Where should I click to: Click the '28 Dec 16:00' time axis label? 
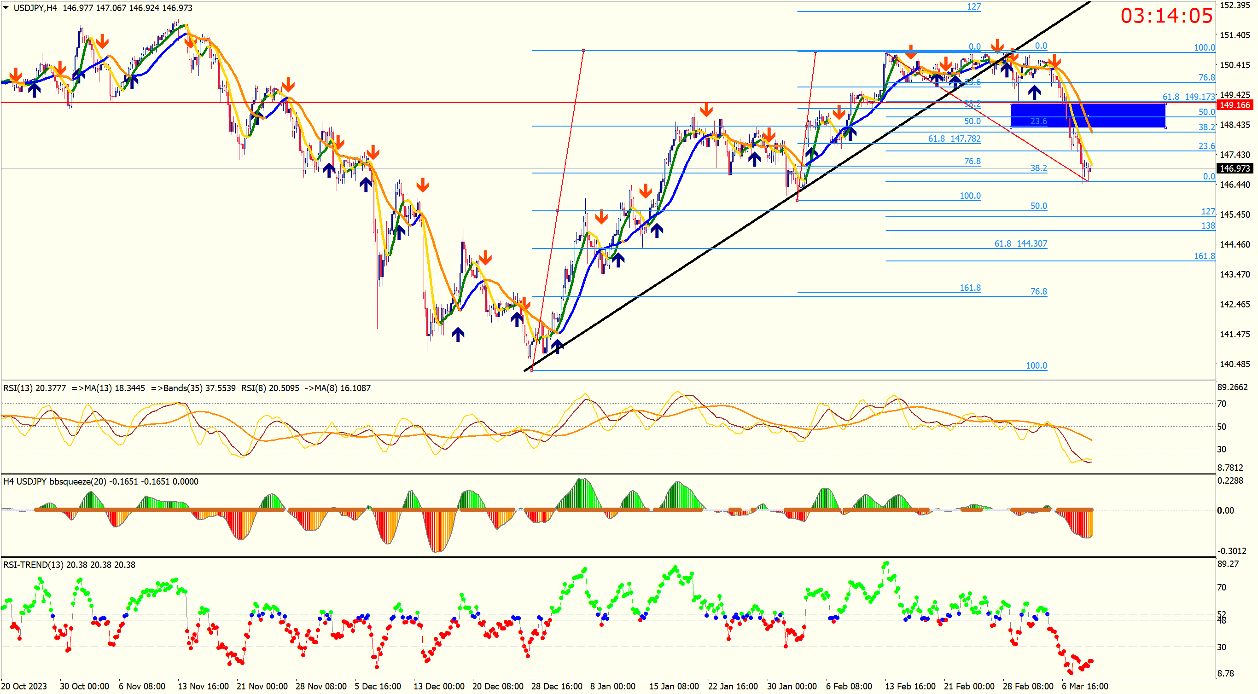[x=557, y=686]
